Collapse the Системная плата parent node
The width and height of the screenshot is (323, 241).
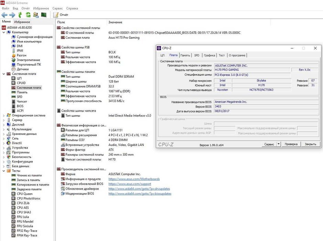[x=4, y=74]
